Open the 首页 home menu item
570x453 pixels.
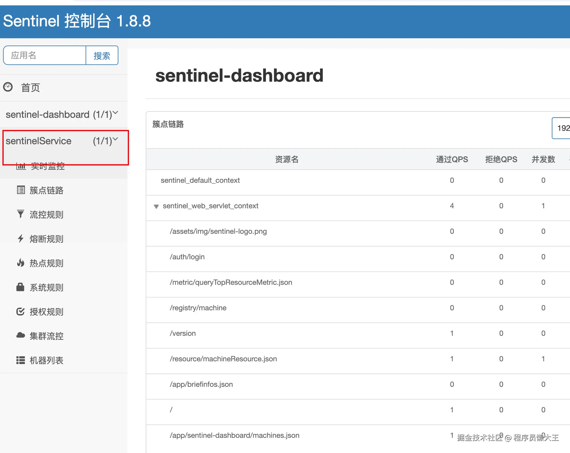30,87
